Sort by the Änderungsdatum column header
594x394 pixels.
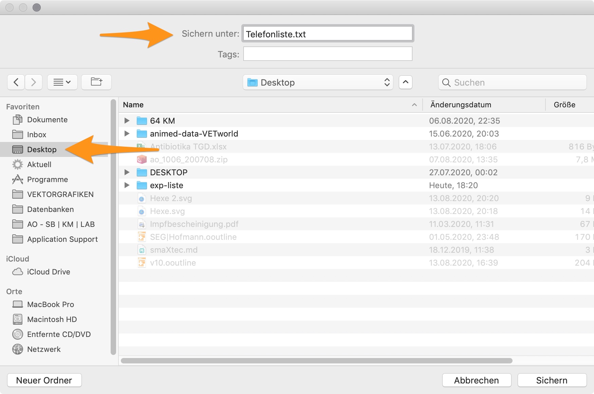(460, 105)
